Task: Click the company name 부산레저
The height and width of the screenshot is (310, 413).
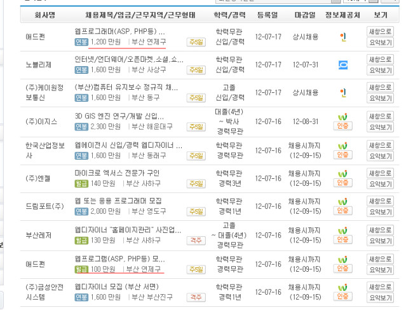Action: [x=39, y=236]
